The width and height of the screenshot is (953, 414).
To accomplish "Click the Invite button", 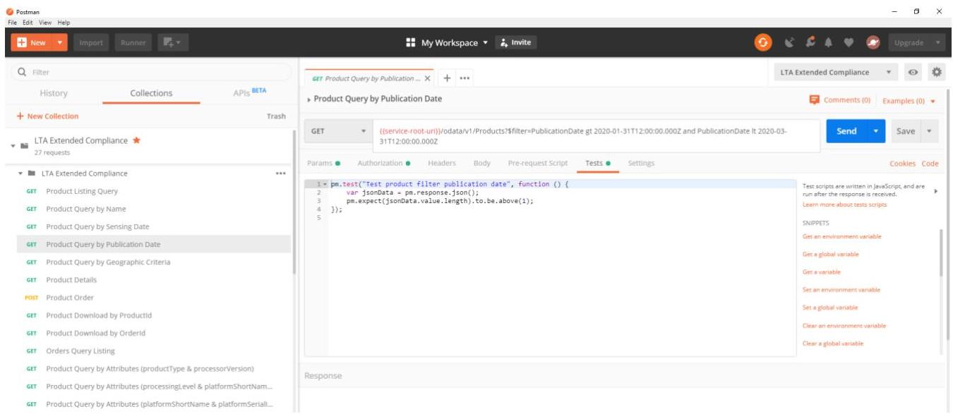I will (x=515, y=43).
